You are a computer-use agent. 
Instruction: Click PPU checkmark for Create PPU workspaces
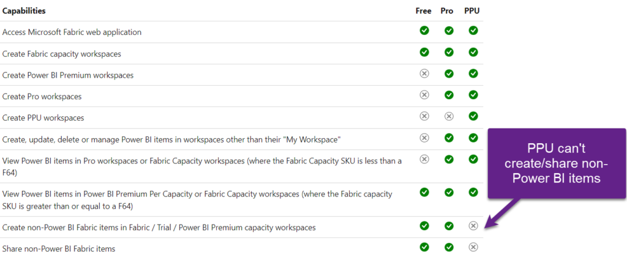coord(473,116)
